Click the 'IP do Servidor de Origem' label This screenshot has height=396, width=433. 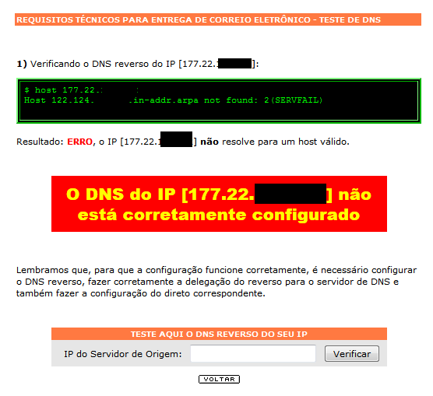(x=123, y=354)
